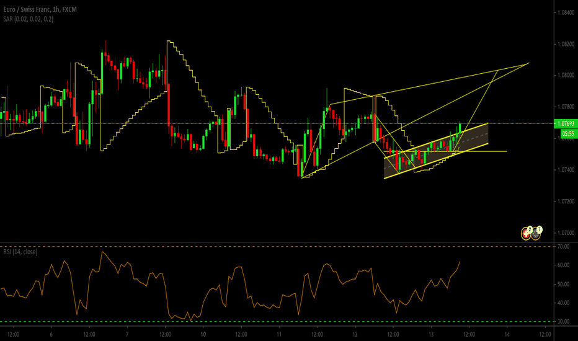The image size is (578, 341).
Task: Click the 1.07400 price axis label
Action: point(566,170)
